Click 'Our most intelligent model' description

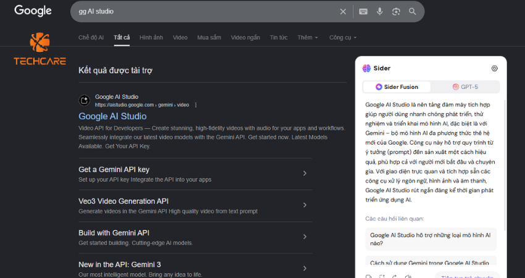[x=140, y=275]
